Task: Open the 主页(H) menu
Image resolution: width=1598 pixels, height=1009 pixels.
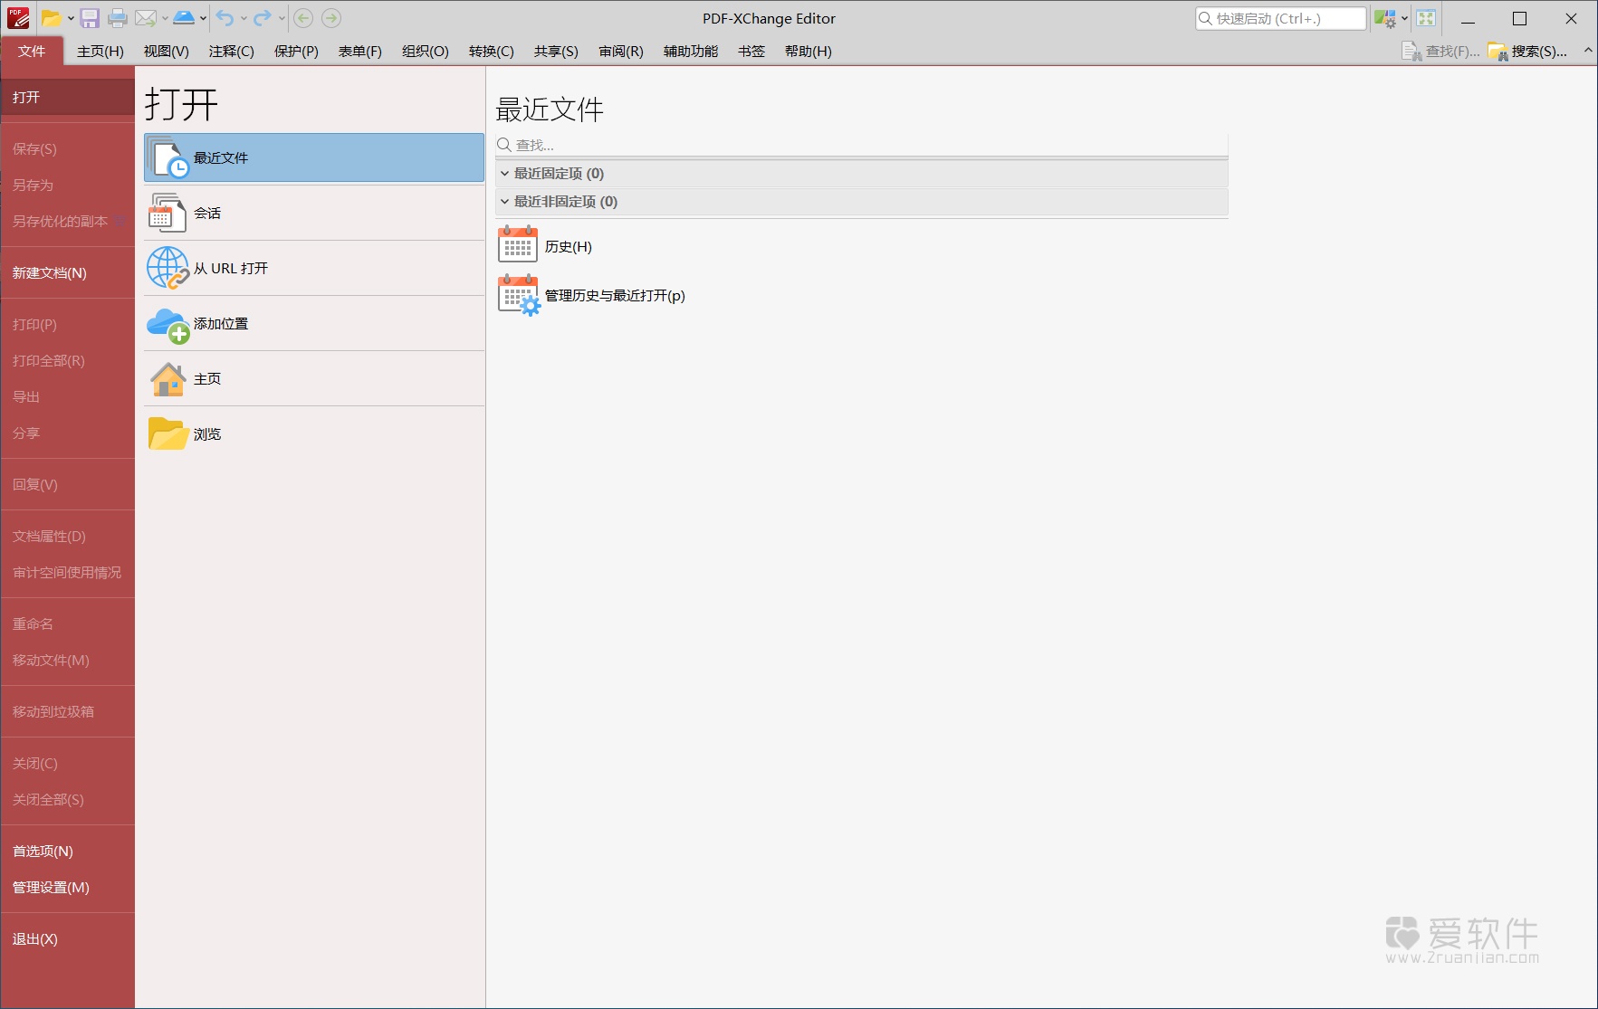Action: (100, 52)
